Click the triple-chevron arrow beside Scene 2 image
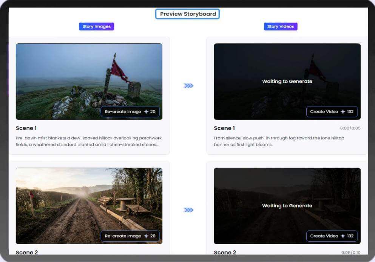Screen dimensions: 375x262 click(x=188, y=210)
